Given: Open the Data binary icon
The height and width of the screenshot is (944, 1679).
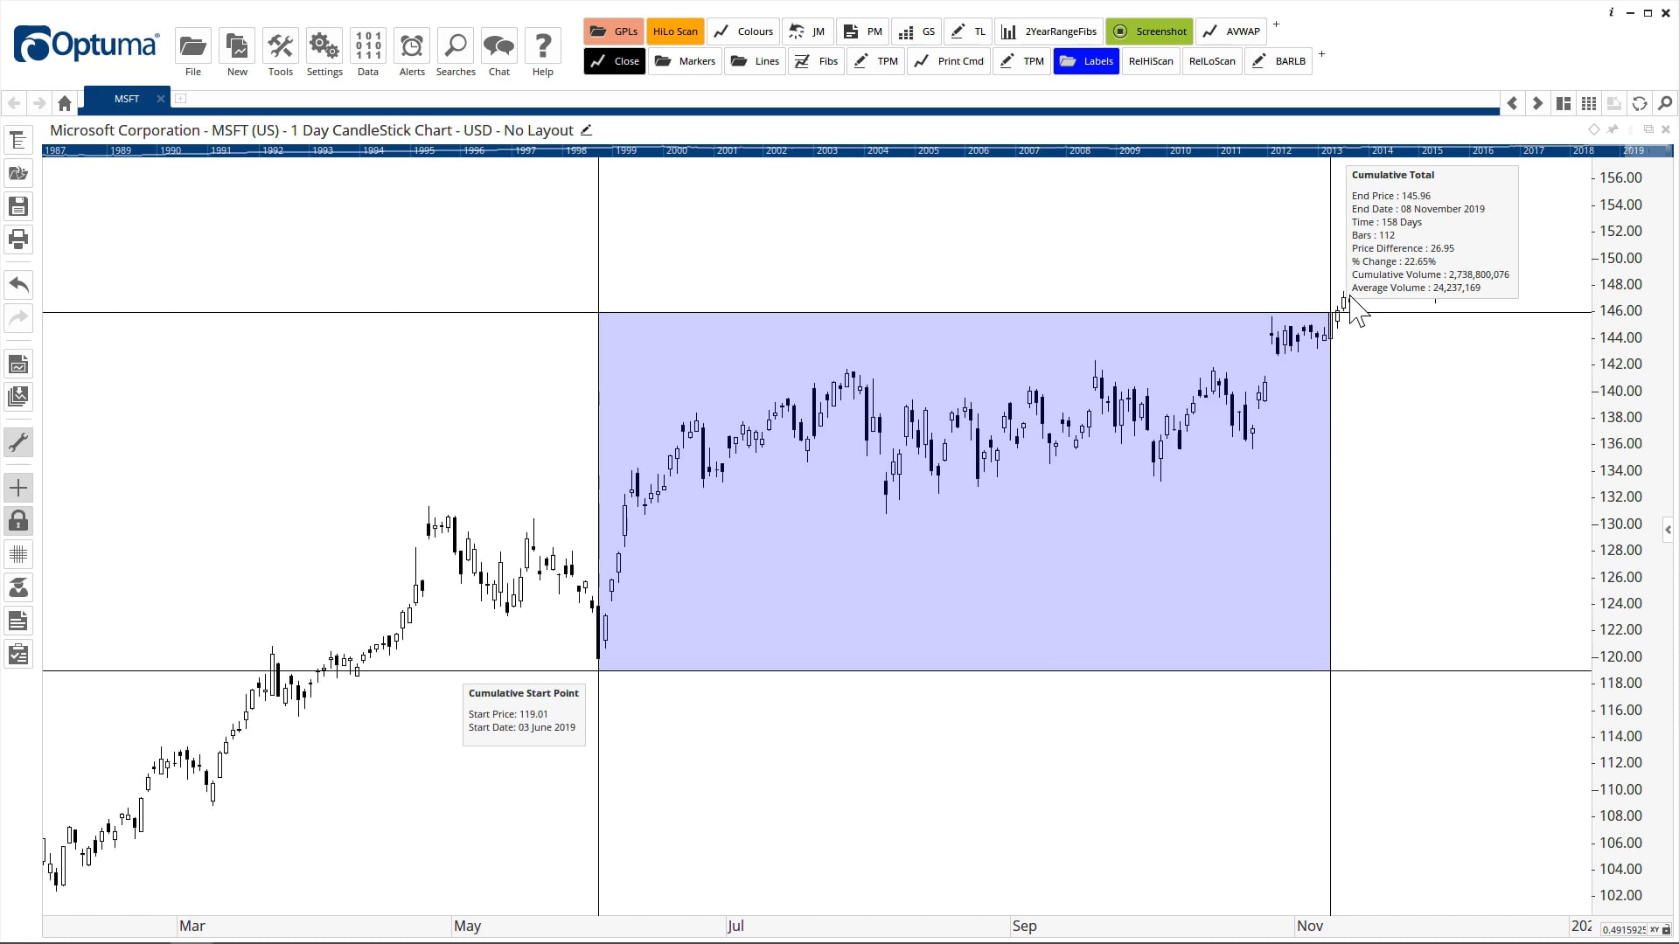Looking at the screenshot, I should pyautogui.click(x=367, y=46).
